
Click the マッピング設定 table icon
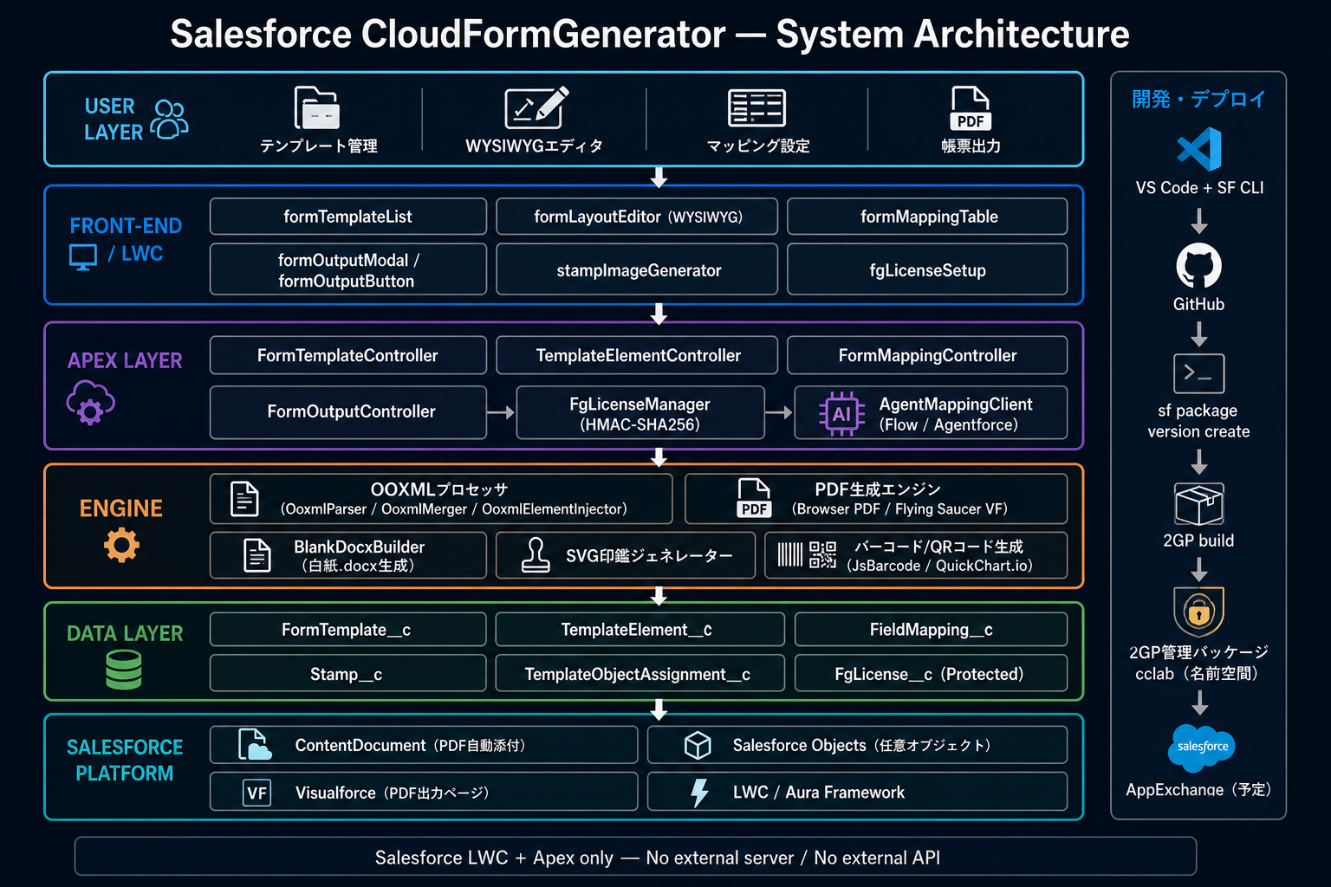(x=756, y=108)
